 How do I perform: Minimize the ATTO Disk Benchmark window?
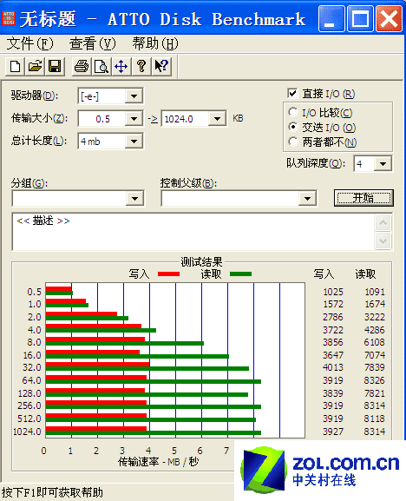pos(331,18)
